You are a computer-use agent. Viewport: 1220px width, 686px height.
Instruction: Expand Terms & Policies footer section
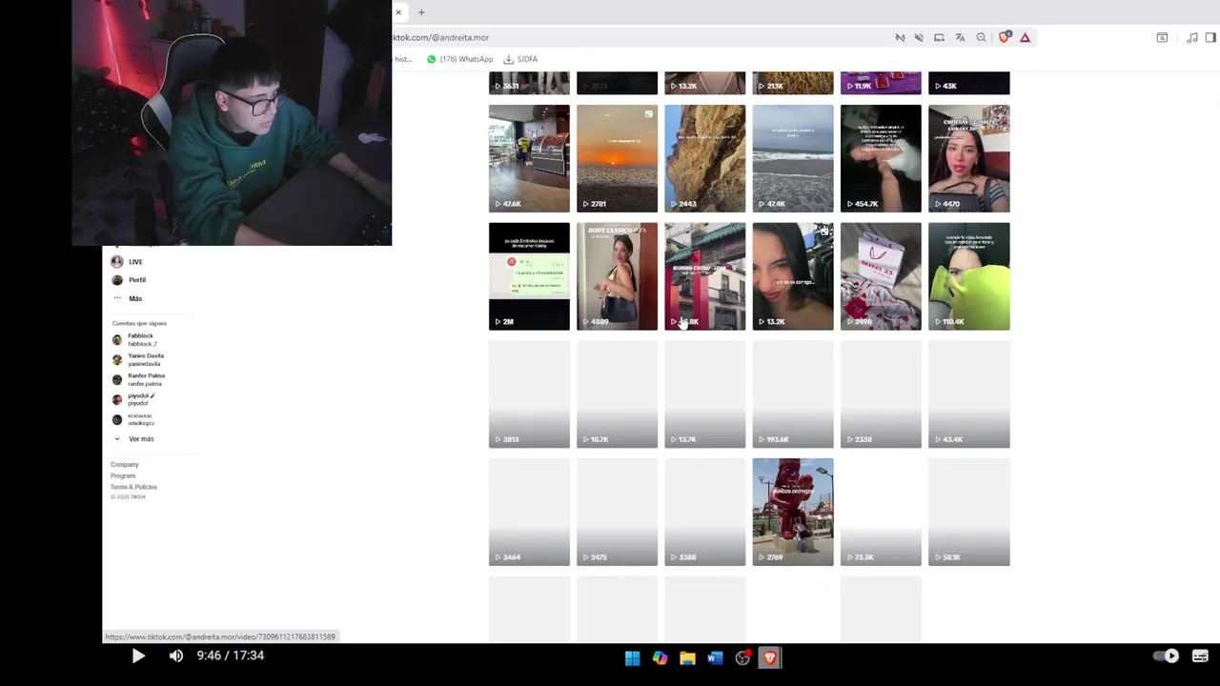pos(133,487)
